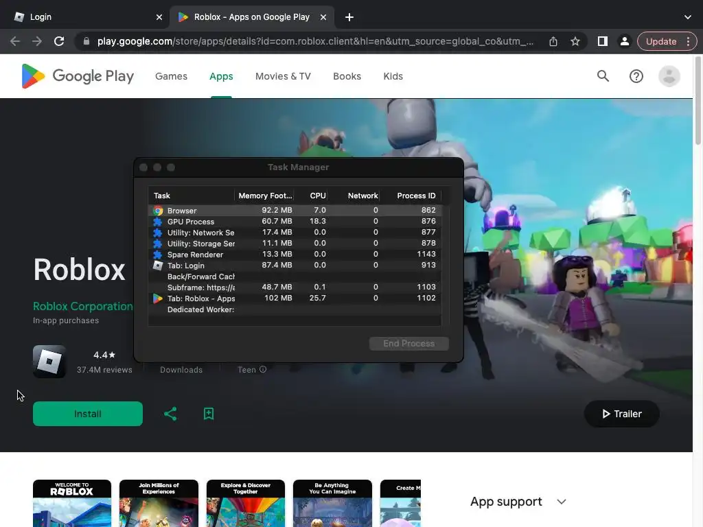
Task: Click the Tab: Roblox row Play icon
Action: (158, 298)
